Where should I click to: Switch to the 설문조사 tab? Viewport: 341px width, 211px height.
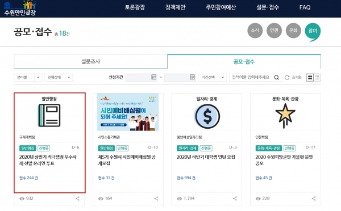click(x=91, y=61)
